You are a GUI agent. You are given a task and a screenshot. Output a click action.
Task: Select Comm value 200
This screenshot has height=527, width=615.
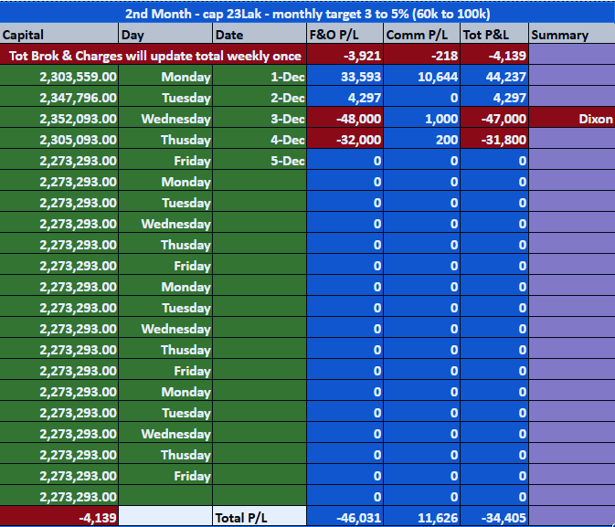click(x=421, y=139)
